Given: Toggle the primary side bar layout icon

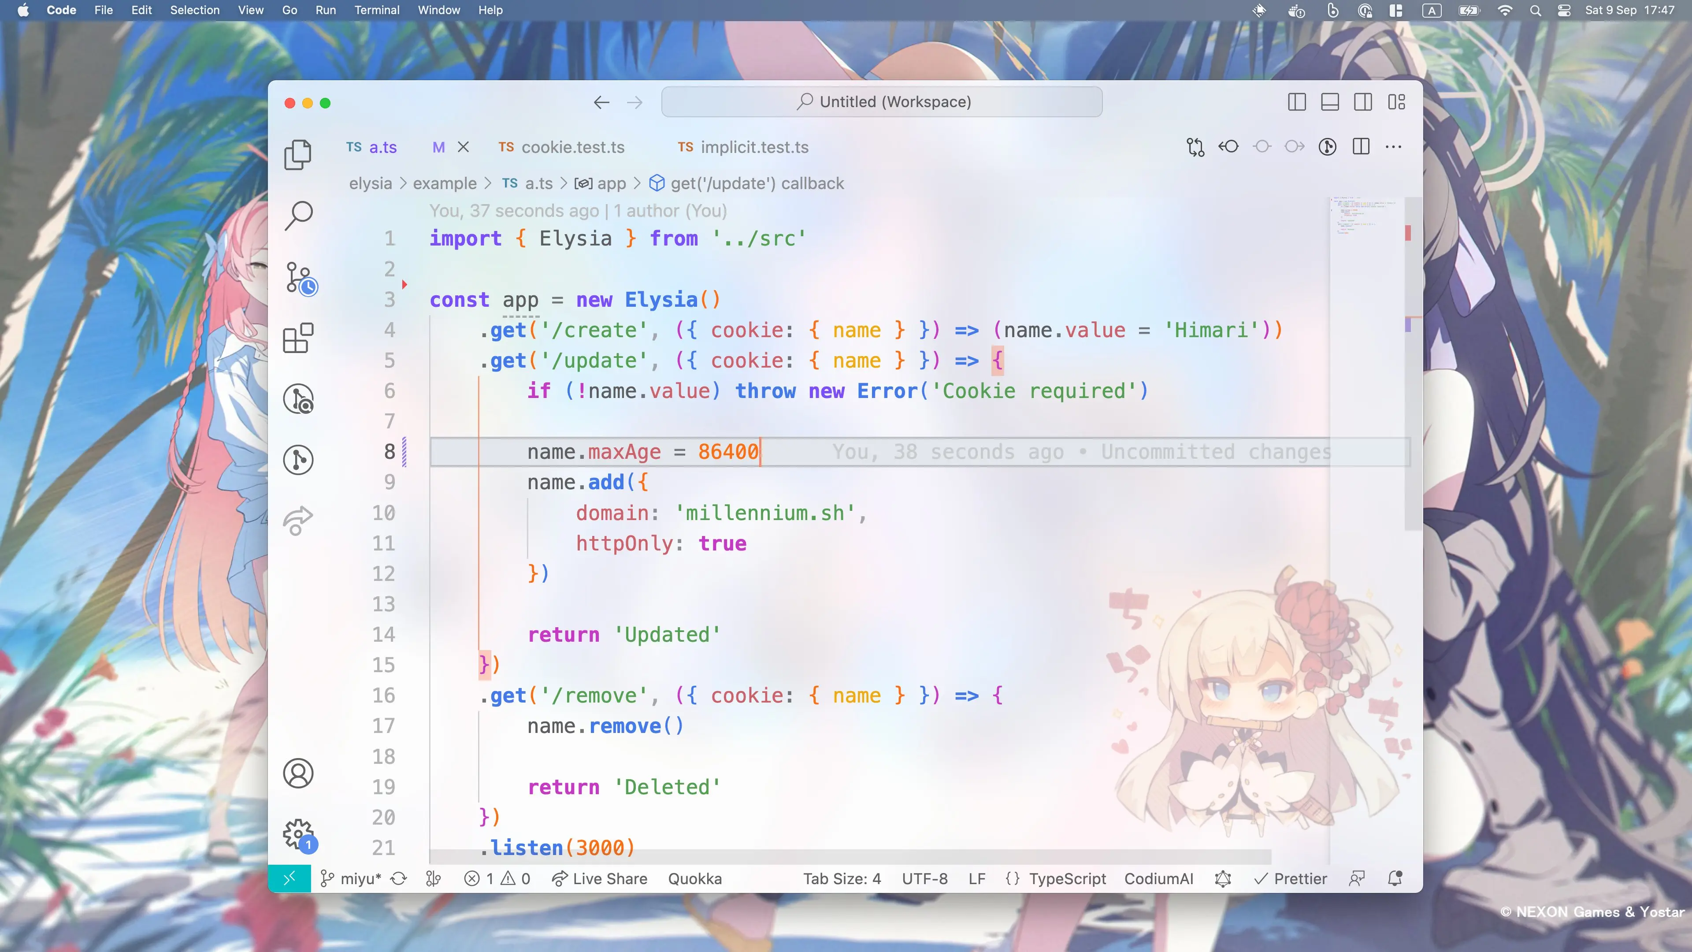Looking at the screenshot, I should [x=1297, y=102].
